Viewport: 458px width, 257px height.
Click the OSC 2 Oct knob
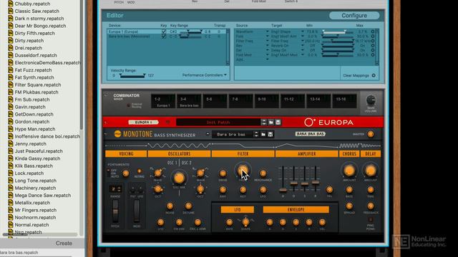point(200,189)
